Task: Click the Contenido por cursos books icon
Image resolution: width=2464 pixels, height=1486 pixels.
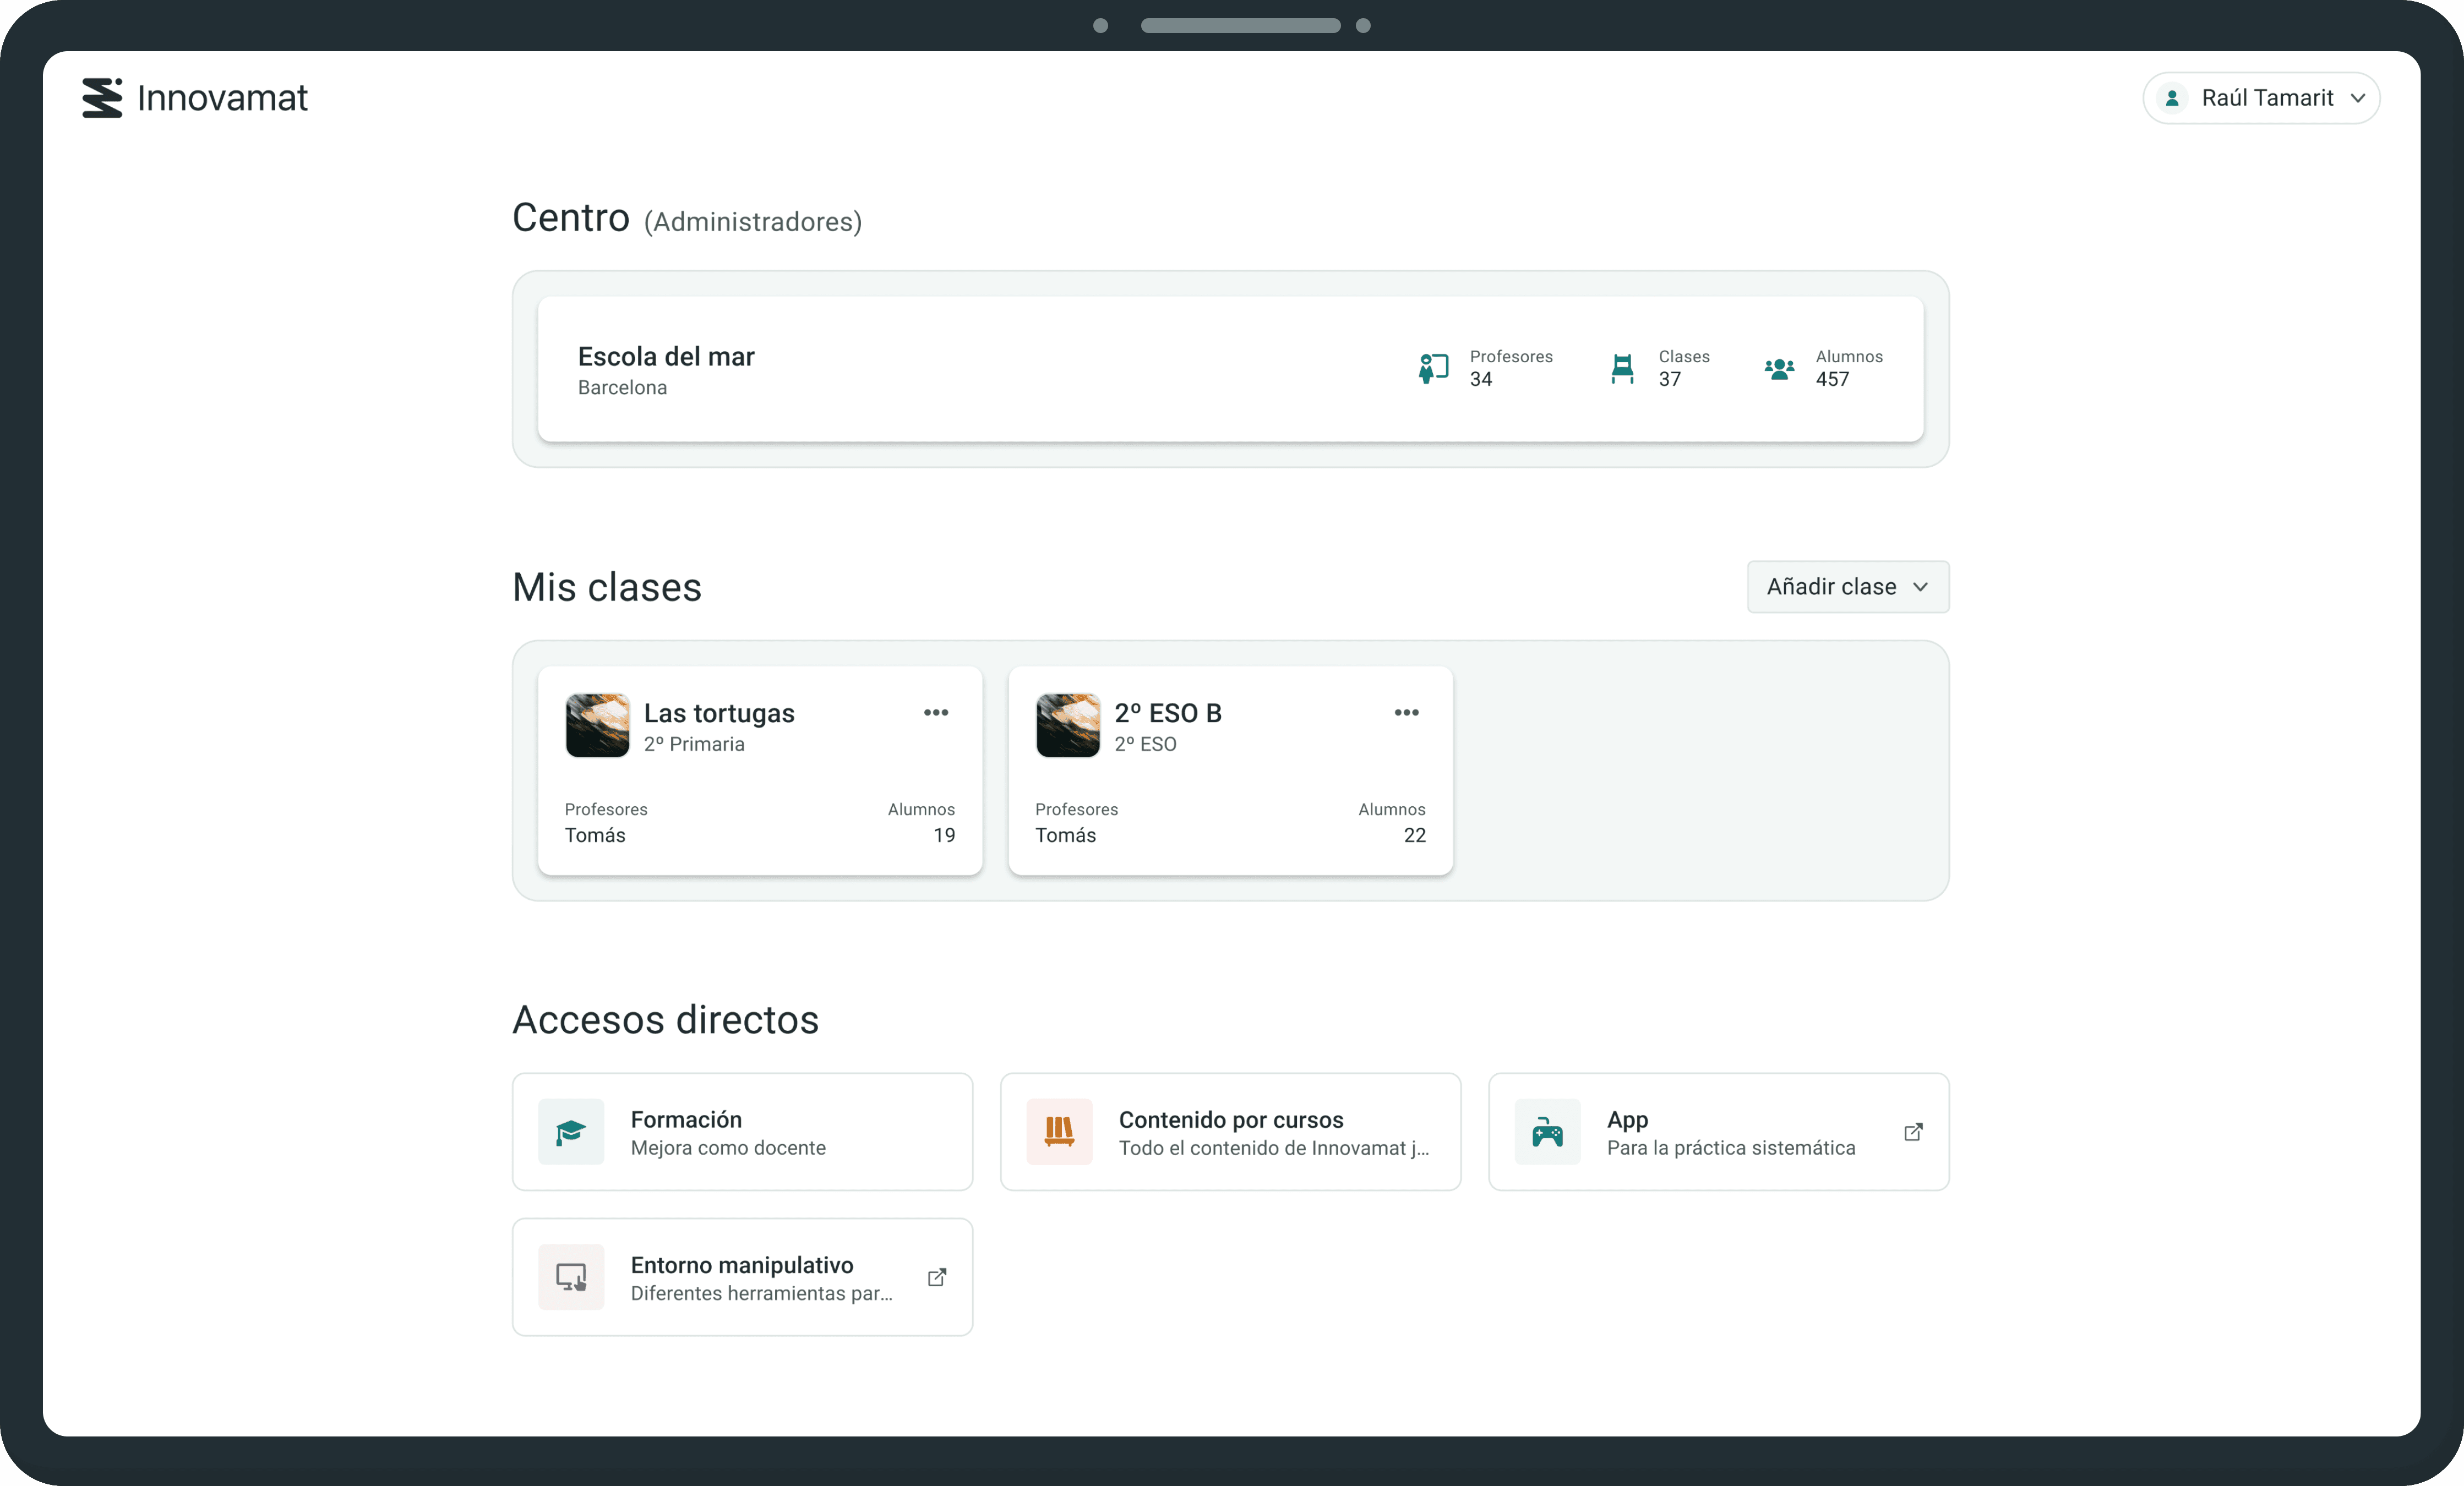Action: [1059, 1132]
